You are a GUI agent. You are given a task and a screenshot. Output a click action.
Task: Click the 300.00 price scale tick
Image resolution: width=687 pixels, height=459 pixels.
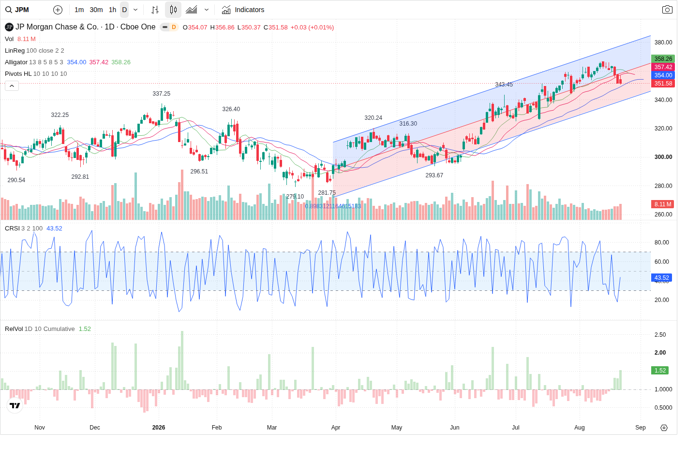click(x=663, y=157)
